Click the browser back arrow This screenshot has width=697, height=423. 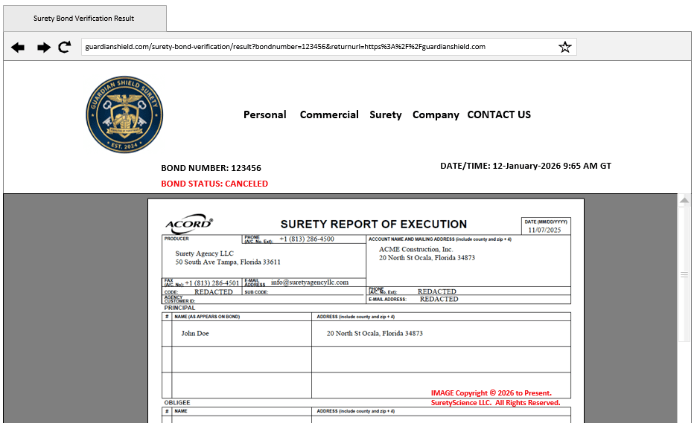[18, 47]
